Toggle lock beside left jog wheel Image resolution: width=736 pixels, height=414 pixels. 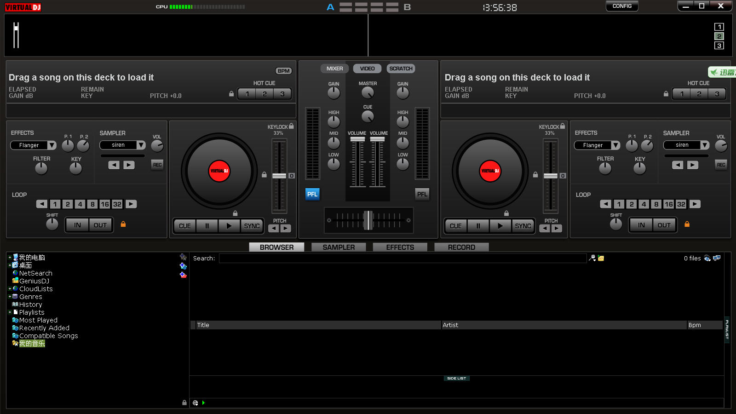[264, 175]
